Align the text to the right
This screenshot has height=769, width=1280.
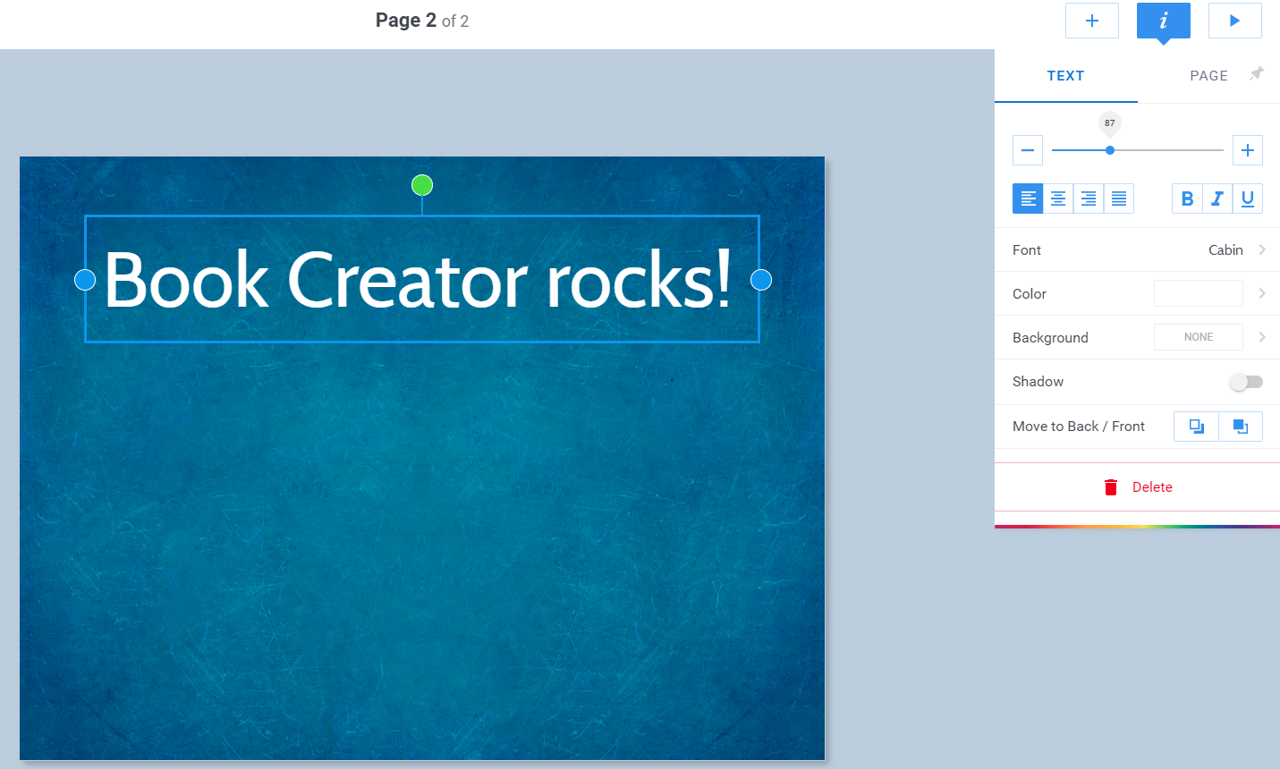[x=1089, y=199]
